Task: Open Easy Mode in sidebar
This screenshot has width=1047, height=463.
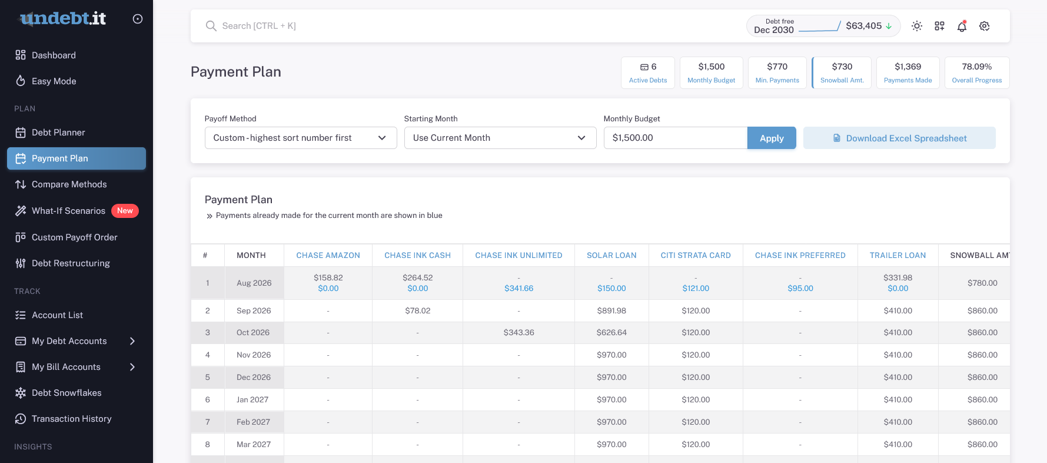Action: click(77, 81)
